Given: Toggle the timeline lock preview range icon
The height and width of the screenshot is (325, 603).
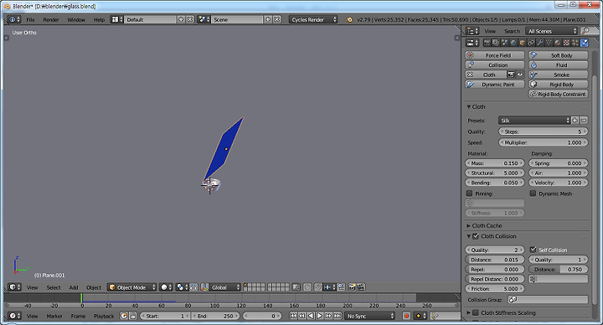Looking at the screenshot, I should pyautogui.click(x=133, y=316).
